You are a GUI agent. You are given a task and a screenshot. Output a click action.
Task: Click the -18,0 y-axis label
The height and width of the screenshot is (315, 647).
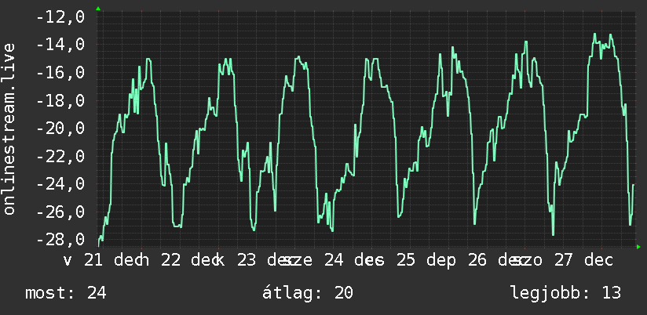coord(60,100)
